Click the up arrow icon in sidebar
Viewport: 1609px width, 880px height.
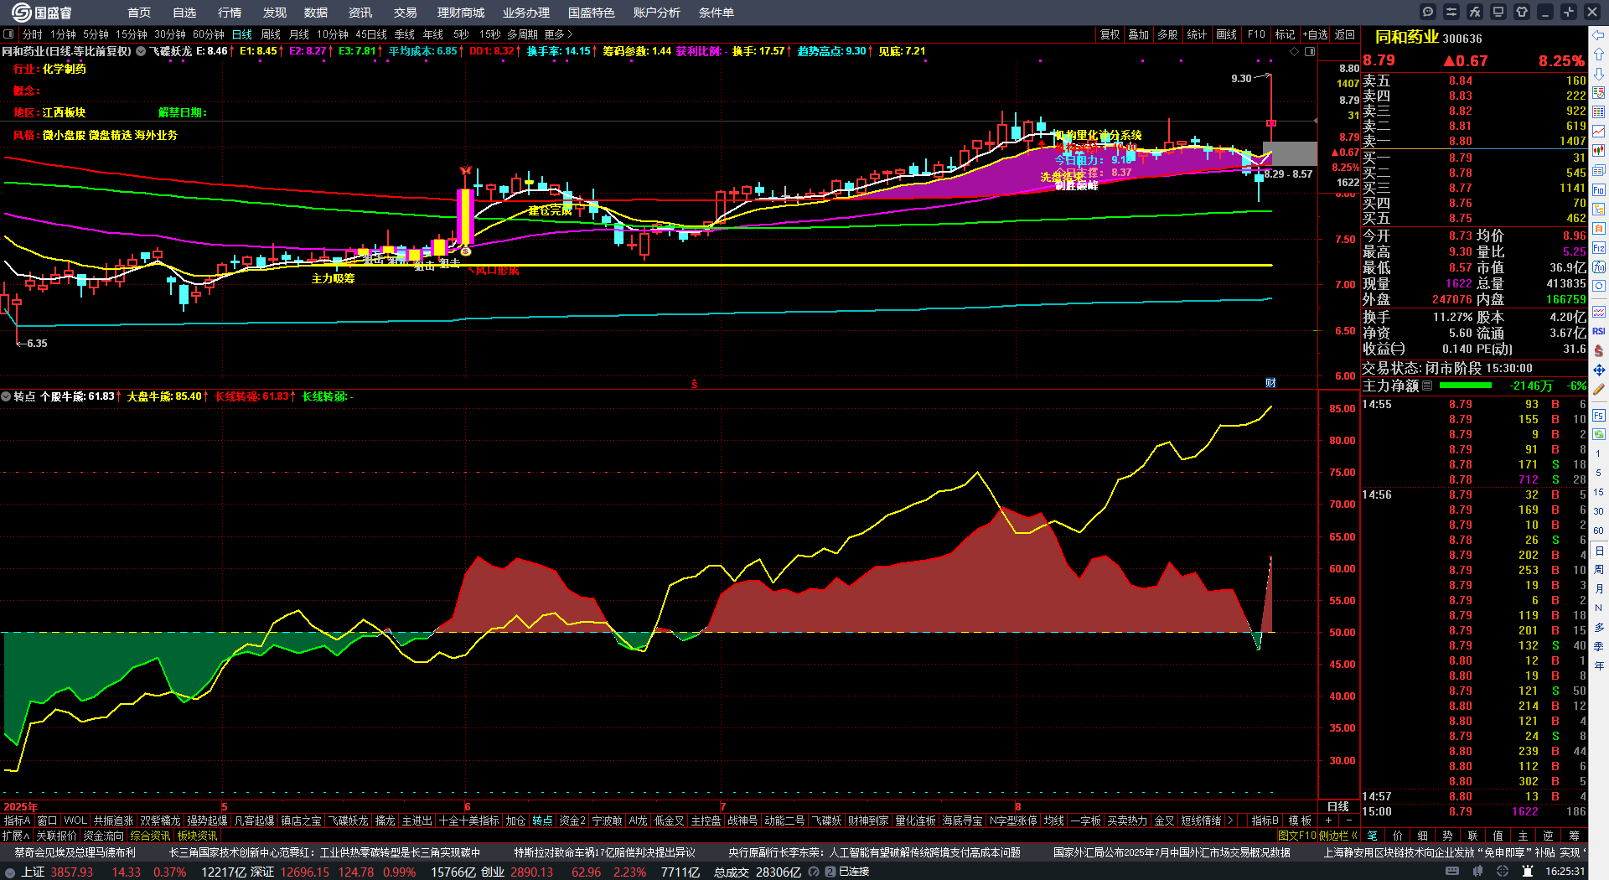(x=1599, y=54)
